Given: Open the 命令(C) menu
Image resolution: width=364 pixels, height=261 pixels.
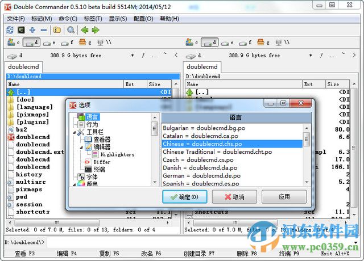Looking at the screenshot, I should click(x=68, y=19).
